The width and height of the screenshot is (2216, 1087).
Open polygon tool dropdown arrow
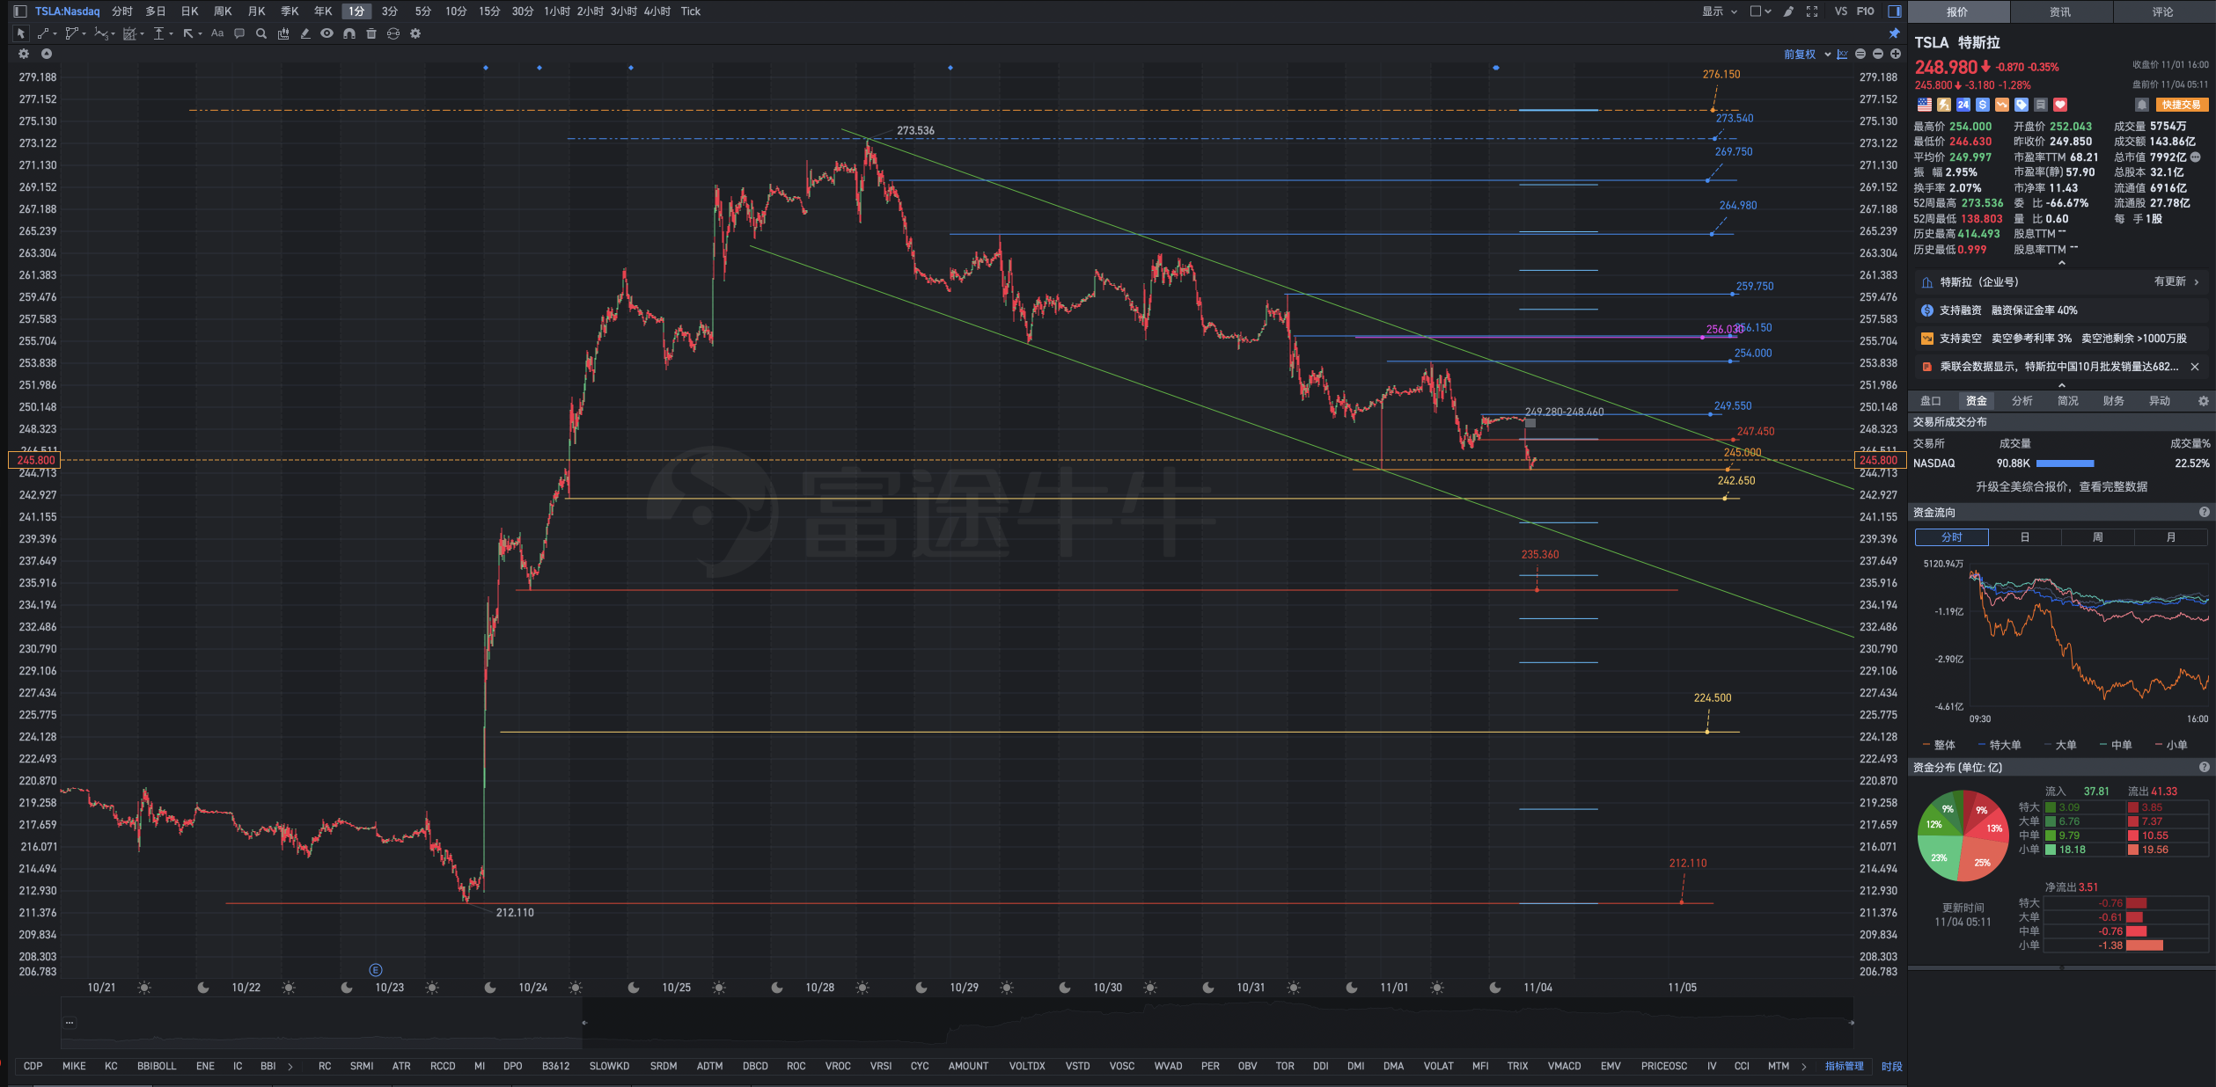click(x=84, y=34)
